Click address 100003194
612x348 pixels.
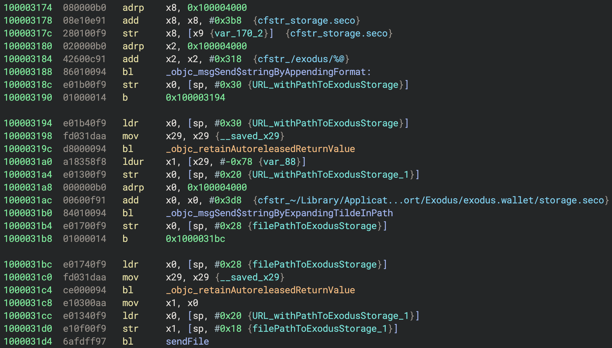coord(28,123)
